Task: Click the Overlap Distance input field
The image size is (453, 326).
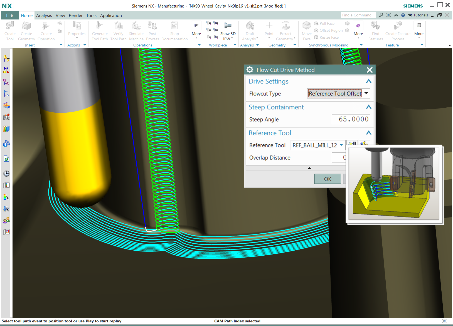Action: point(339,157)
